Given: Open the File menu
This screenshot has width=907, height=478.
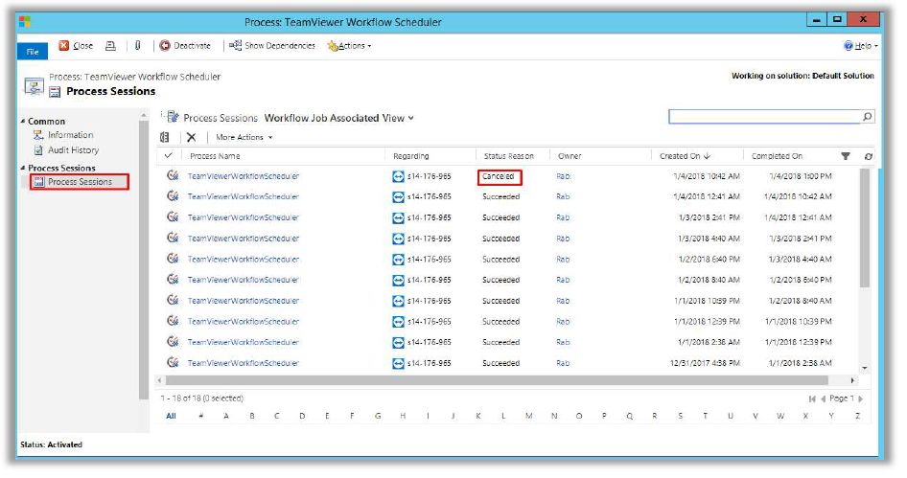Looking at the screenshot, I should pos(32,50).
